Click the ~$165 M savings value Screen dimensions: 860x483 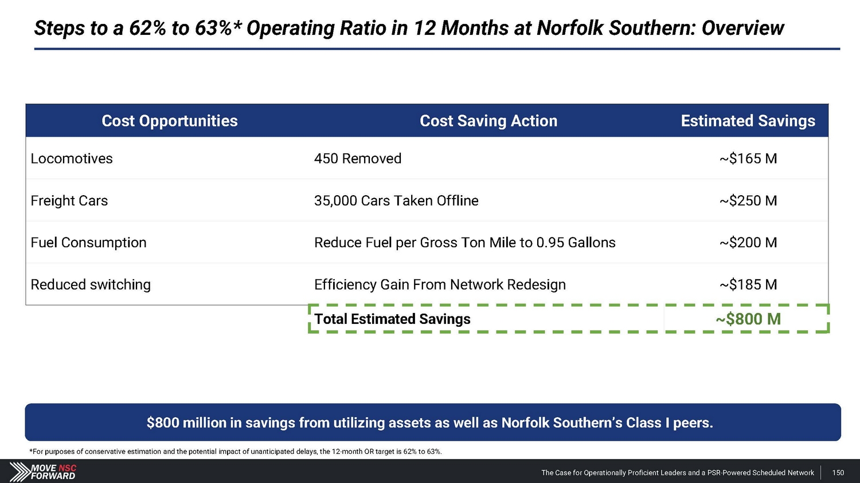coord(748,159)
